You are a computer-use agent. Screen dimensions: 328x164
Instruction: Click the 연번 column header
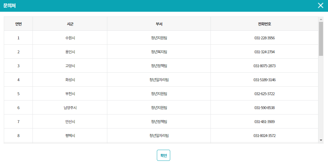pos(18,24)
